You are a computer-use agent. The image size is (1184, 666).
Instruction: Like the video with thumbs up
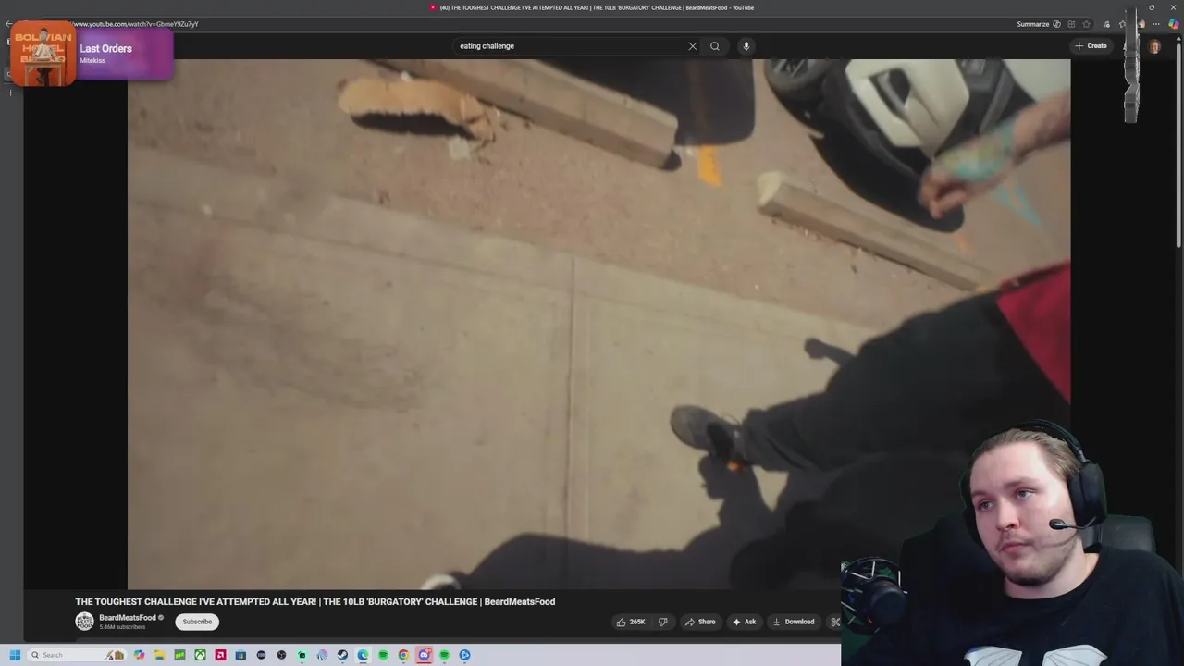click(622, 622)
